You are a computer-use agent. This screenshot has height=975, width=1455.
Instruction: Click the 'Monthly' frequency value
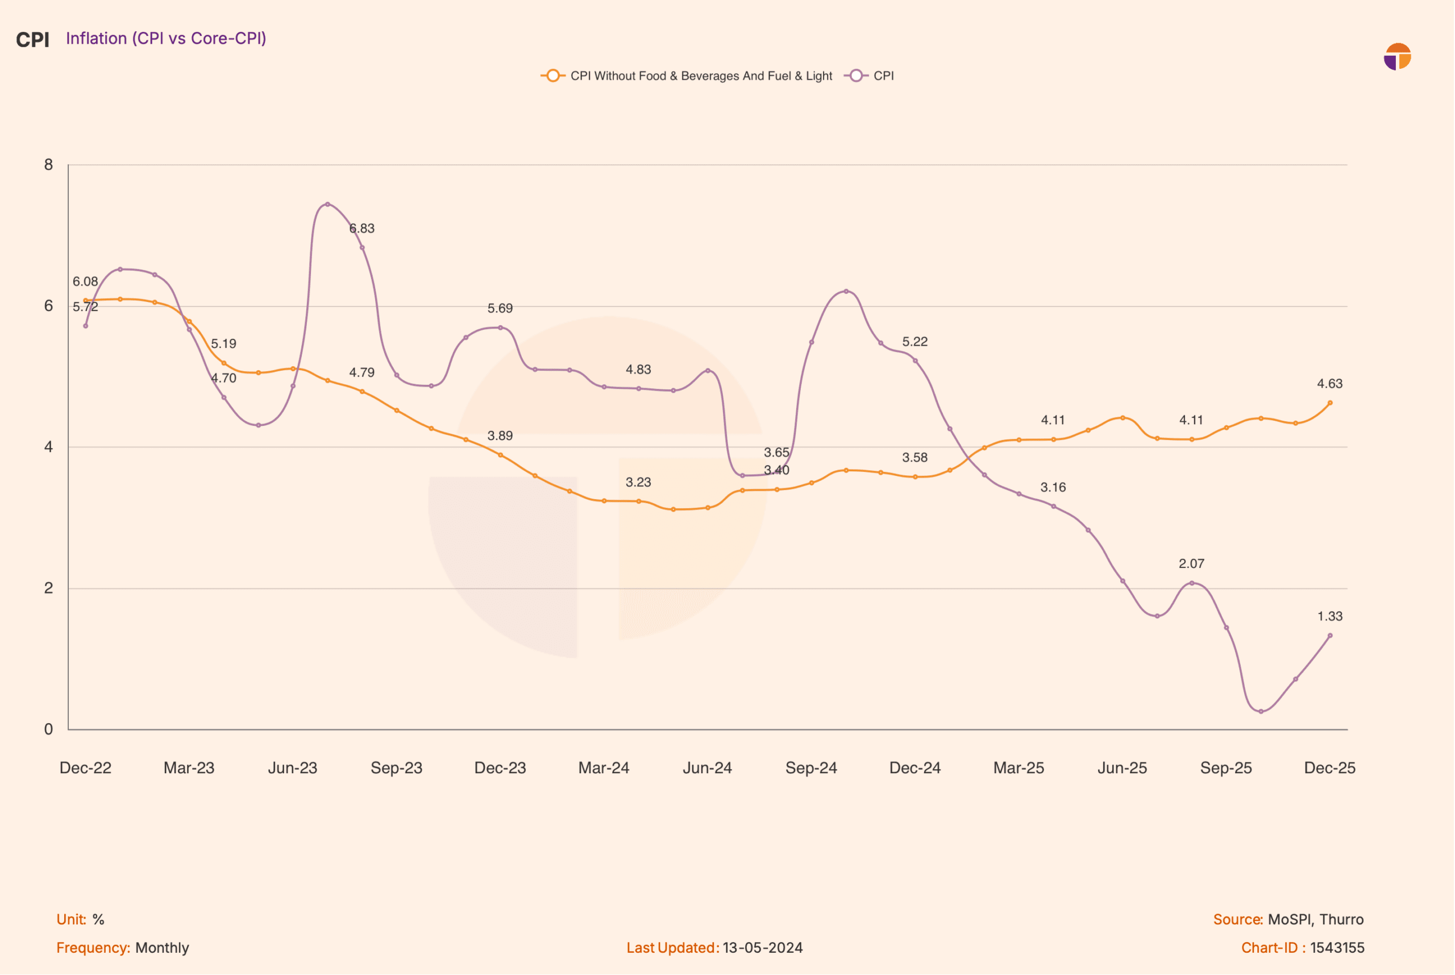coord(162,948)
